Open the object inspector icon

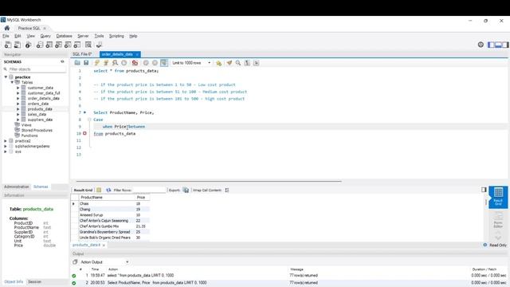tap(29, 45)
